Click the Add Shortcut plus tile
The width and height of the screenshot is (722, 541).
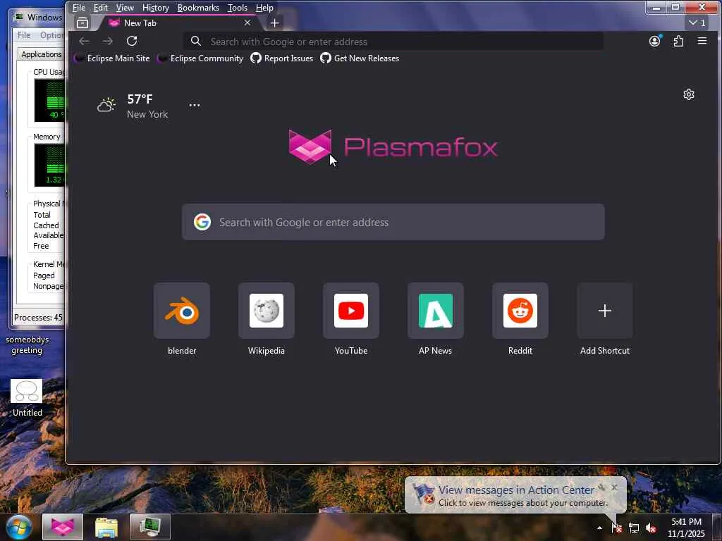click(604, 311)
